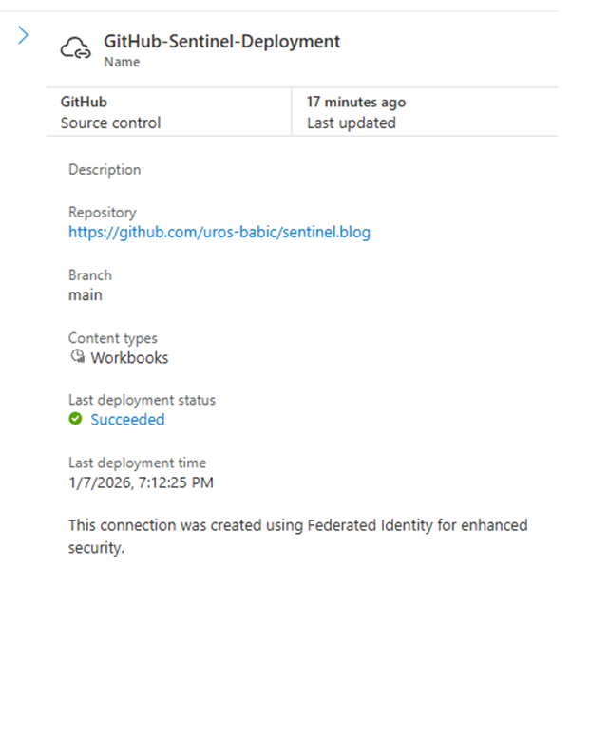Viewport: 609px width, 737px height.
Task: Click the Workbooks content type icon
Action: pos(77,357)
